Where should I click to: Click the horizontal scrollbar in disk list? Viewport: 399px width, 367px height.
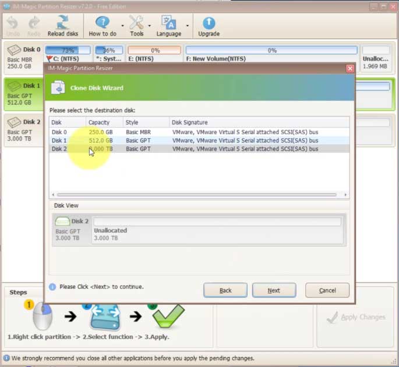click(x=196, y=195)
